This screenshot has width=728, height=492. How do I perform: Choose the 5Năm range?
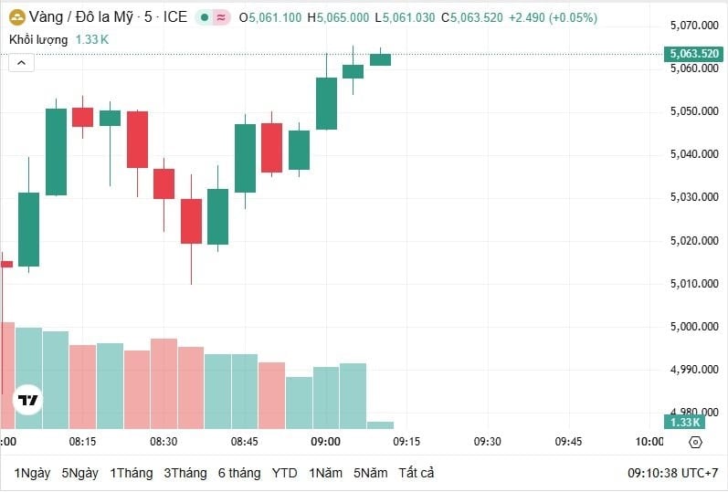(x=371, y=473)
